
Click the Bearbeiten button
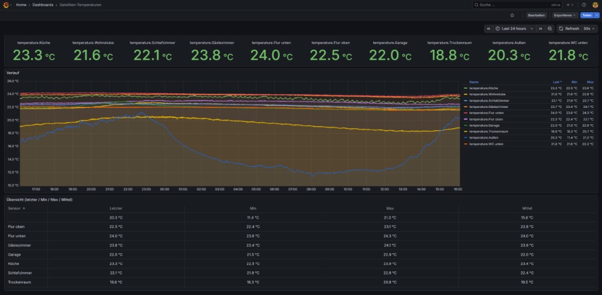(536, 15)
